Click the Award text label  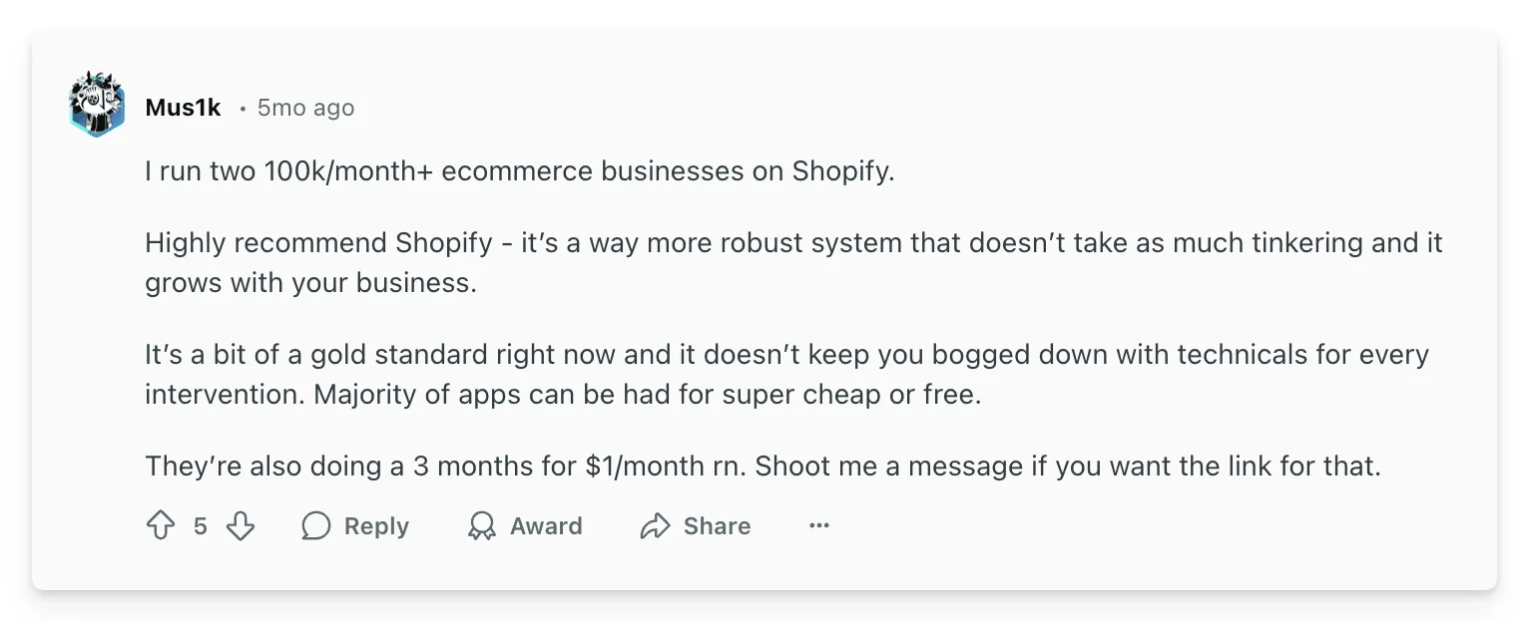point(547,525)
